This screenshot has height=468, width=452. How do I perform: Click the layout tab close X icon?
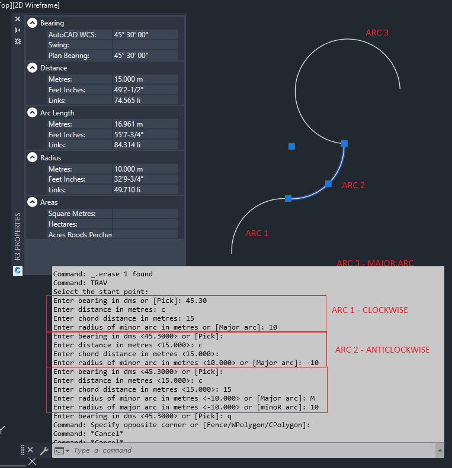click(32, 461)
